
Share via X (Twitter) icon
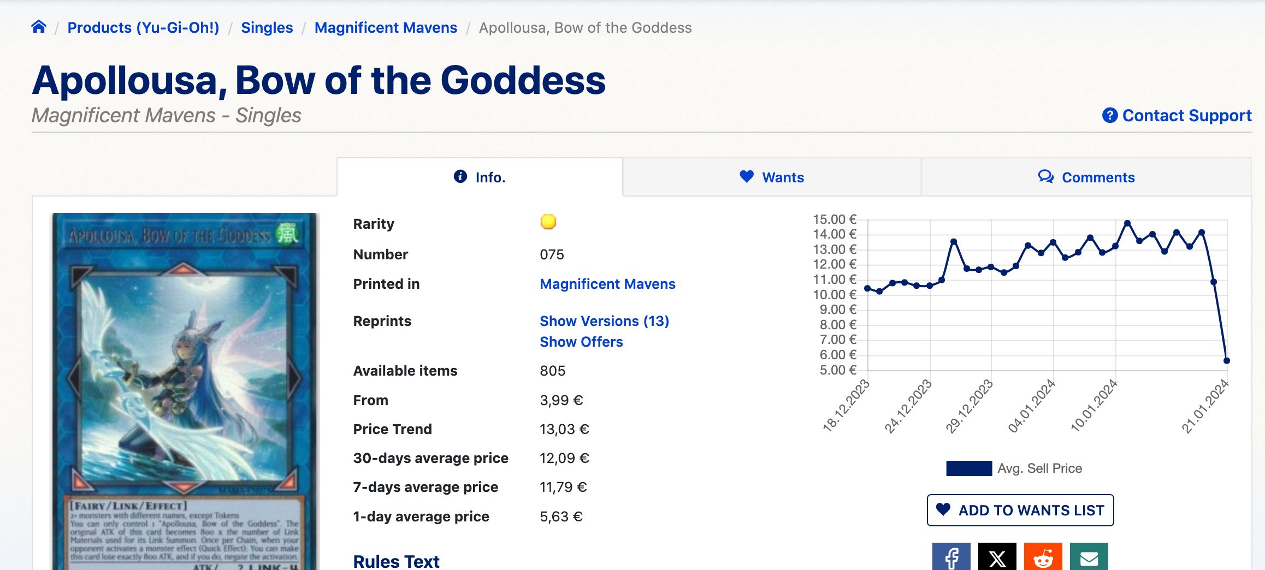tap(997, 557)
